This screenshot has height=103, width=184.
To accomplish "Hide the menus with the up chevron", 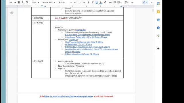I will [x=152, y=3].
